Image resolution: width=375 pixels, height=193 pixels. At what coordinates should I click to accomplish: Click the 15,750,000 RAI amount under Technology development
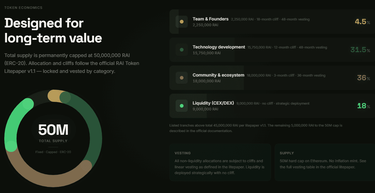click(206, 53)
